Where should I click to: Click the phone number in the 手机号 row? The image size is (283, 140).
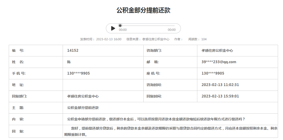(78, 74)
